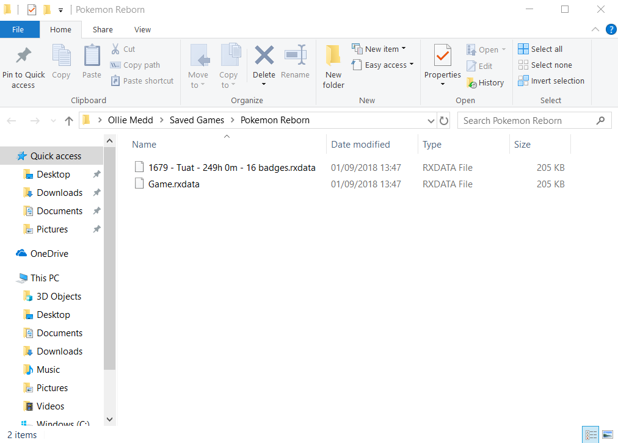
Task: Click Pokemon Reborn breadcrumb segment
Action: click(275, 120)
